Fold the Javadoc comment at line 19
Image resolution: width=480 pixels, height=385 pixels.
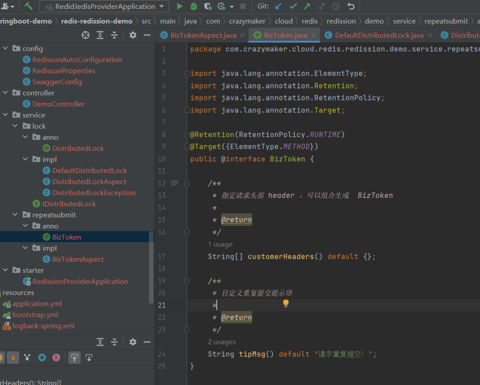point(187,281)
